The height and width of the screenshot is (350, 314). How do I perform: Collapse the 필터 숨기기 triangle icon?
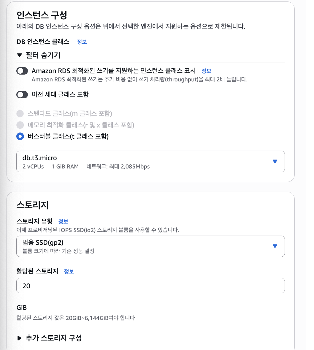(19, 55)
